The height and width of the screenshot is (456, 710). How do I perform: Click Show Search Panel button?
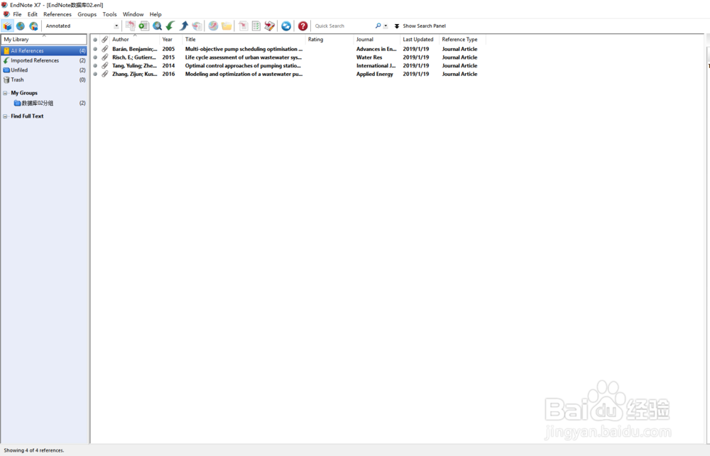pyautogui.click(x=420, y=26)
